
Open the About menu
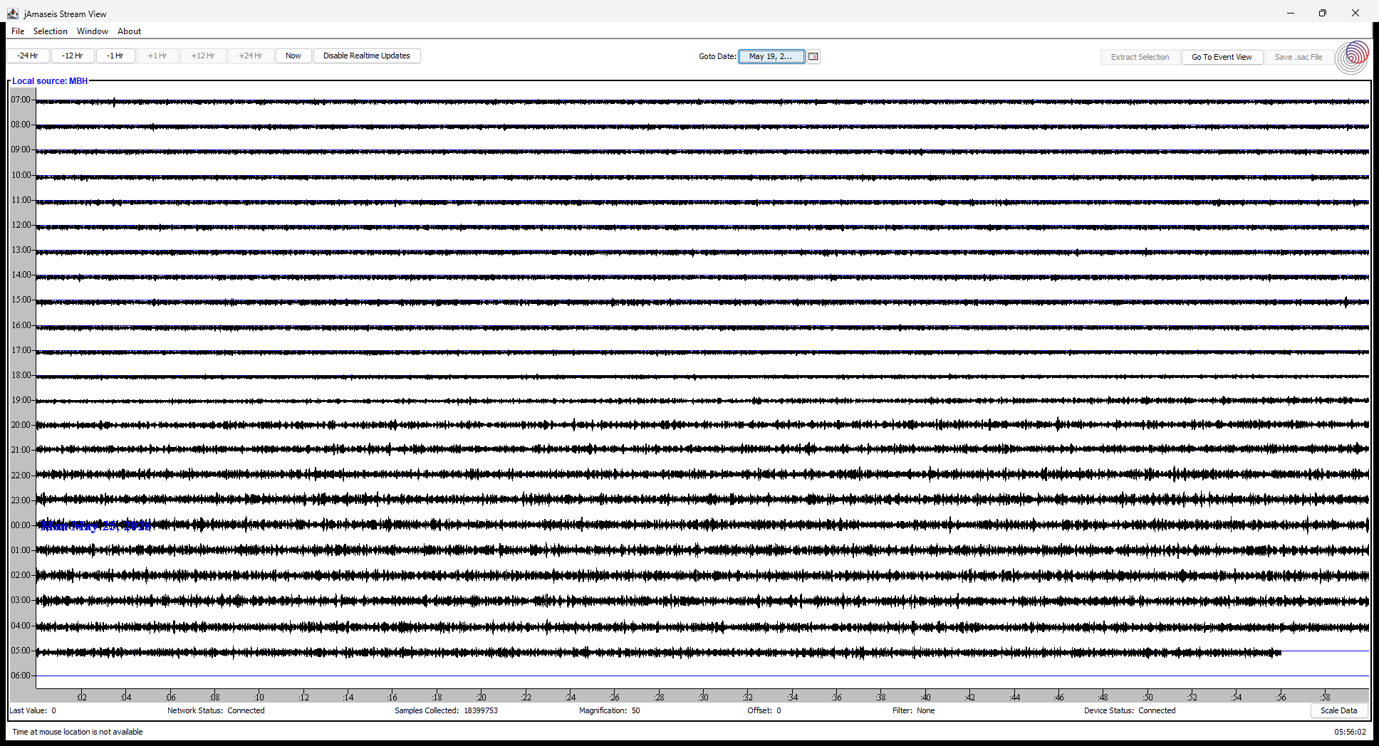pos(129,31)
